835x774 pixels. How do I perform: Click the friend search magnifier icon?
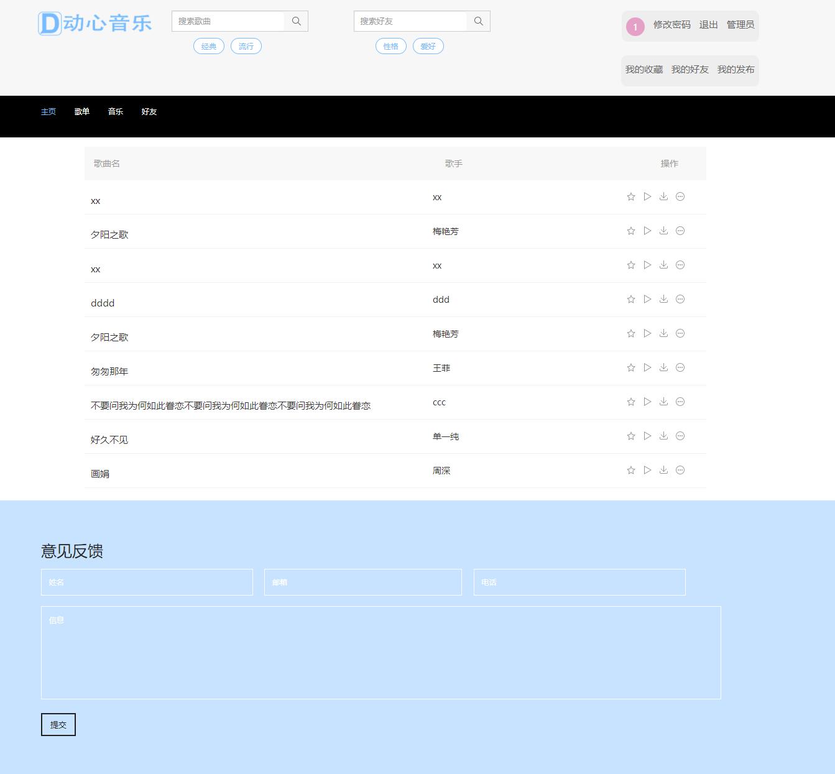pos(478,21)
